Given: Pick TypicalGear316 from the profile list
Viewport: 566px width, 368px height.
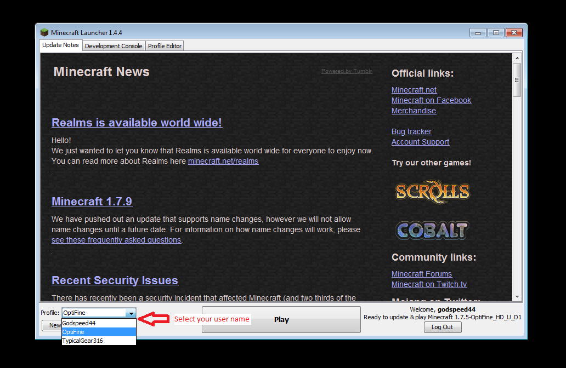Looking at the screenshot, I should point(99,341).
